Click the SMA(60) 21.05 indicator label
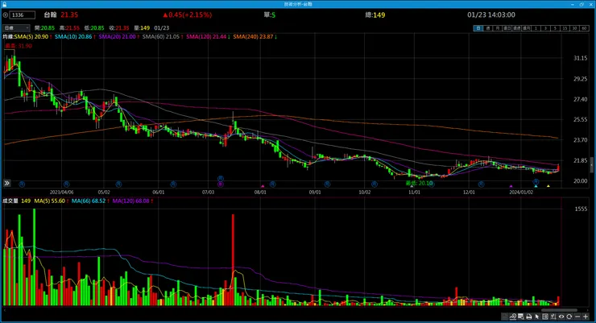This screenshot has height=323, width=596. pyautogui.click(x=161, y=36)
